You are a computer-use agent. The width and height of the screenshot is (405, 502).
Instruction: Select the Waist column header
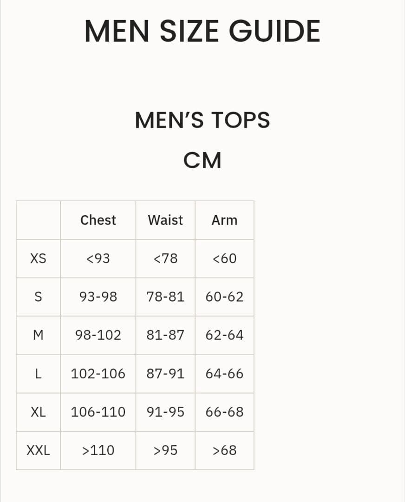click(x=165, y=220)
